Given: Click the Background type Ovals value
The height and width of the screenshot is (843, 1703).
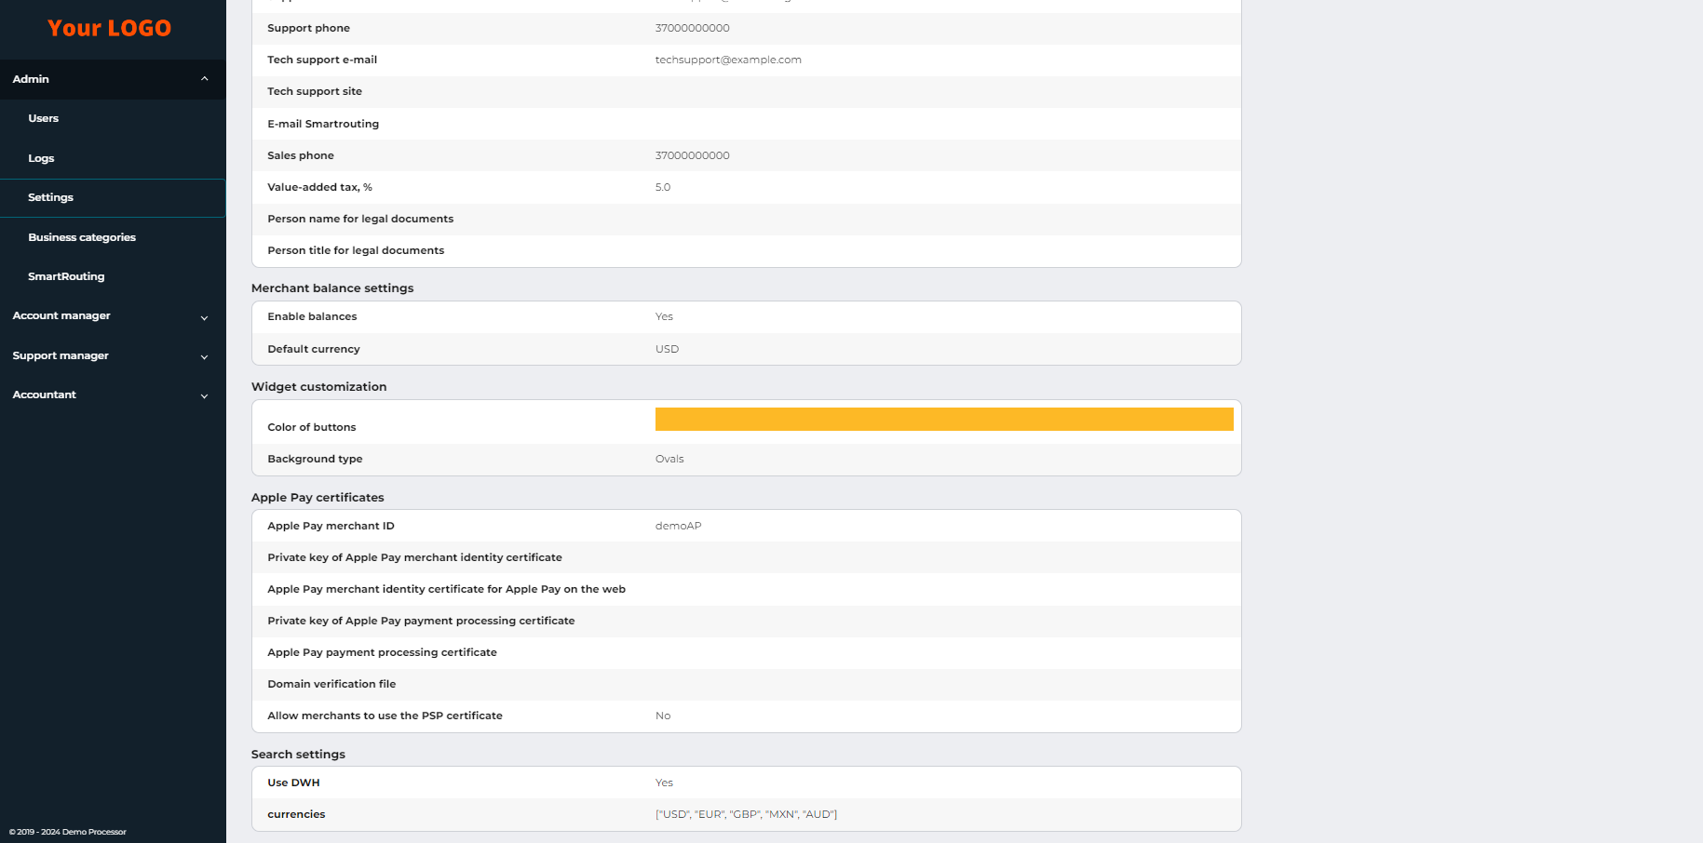Looking at the screenshot, I should coord(669,459).
